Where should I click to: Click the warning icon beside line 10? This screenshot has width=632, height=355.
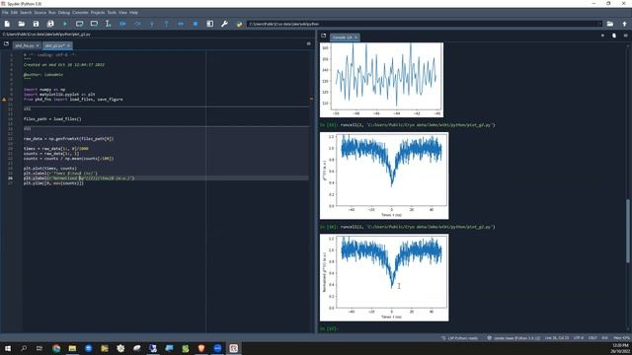click(4, 99)
